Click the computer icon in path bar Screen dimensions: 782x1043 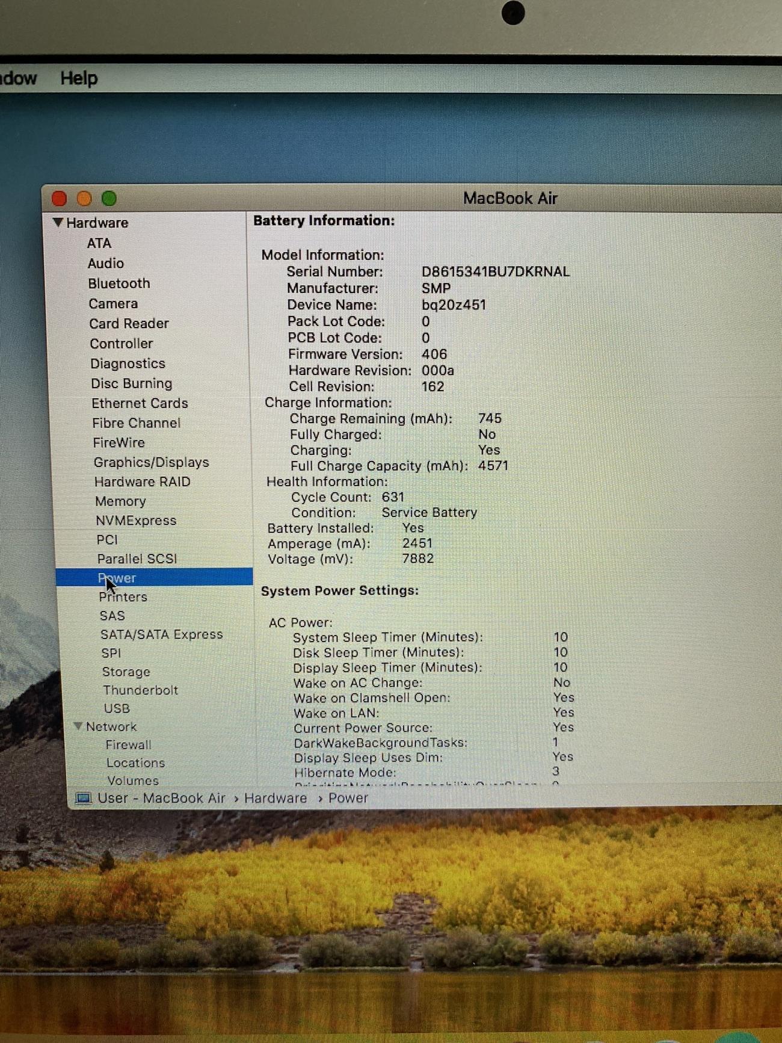(83, 798)
